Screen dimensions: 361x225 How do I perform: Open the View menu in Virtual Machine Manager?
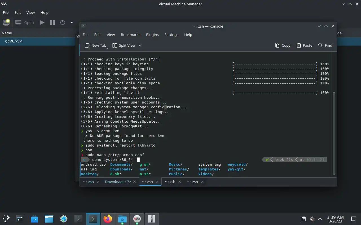click(30, 12)
